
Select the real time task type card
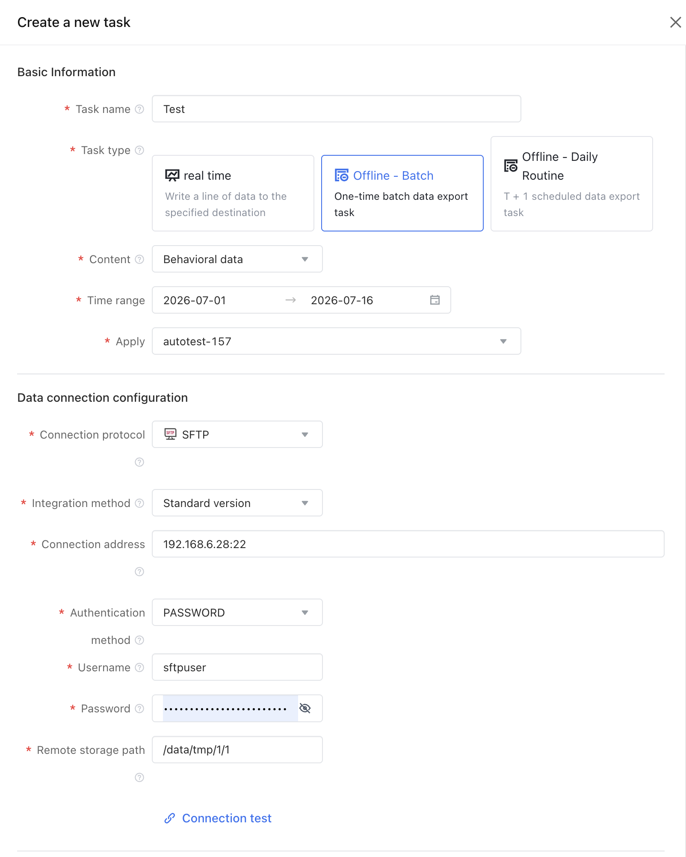[x=233, y=193]
